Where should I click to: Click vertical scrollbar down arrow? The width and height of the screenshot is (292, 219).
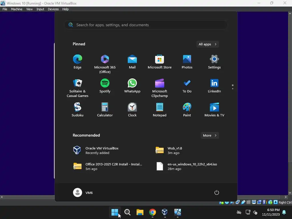coord(290,193)
